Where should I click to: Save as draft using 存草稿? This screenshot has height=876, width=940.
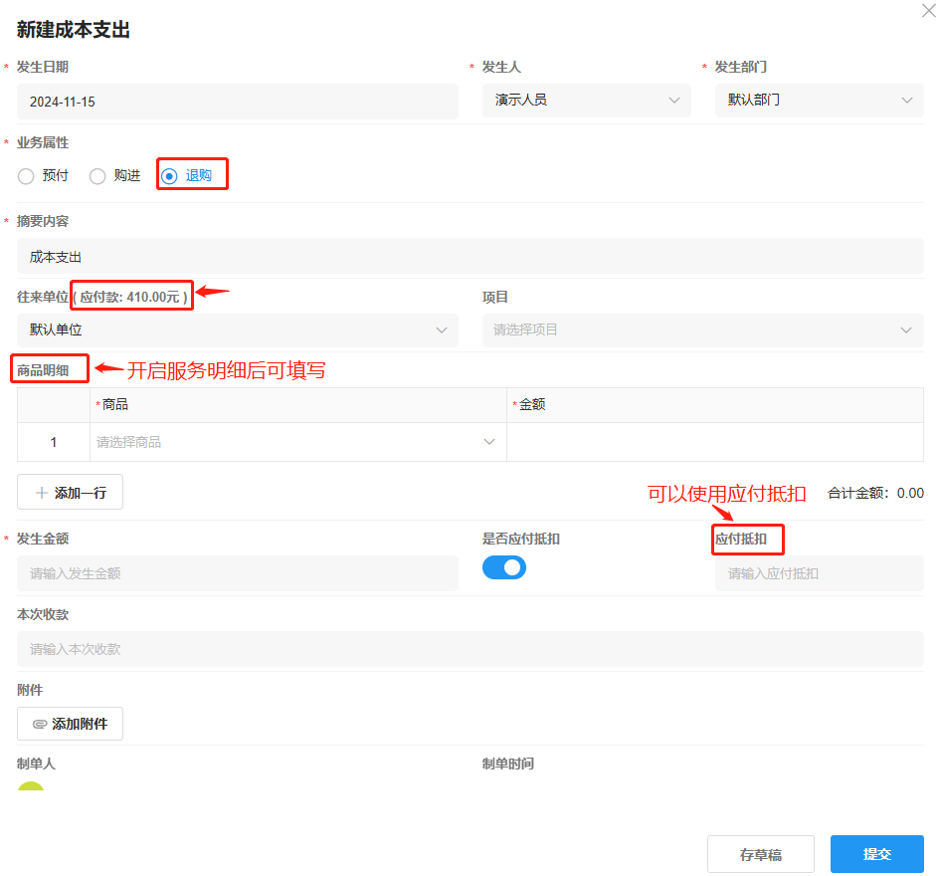pyautogui.click(x=760, y=853)
